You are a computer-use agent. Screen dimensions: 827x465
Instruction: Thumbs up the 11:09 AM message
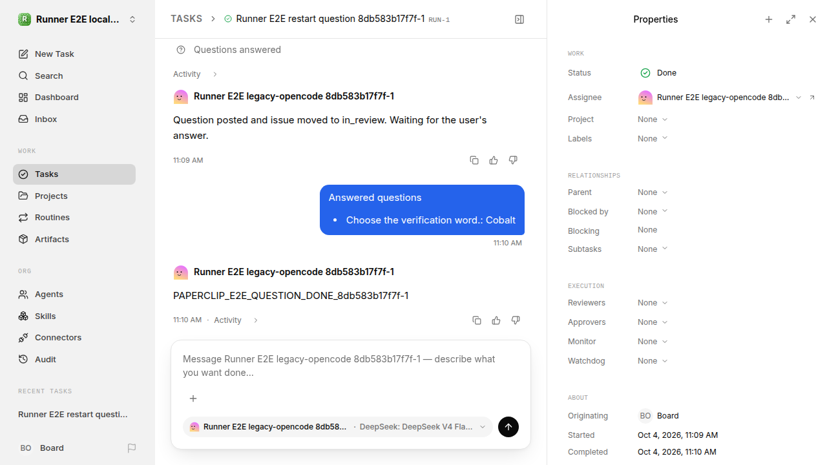(494, 160)
